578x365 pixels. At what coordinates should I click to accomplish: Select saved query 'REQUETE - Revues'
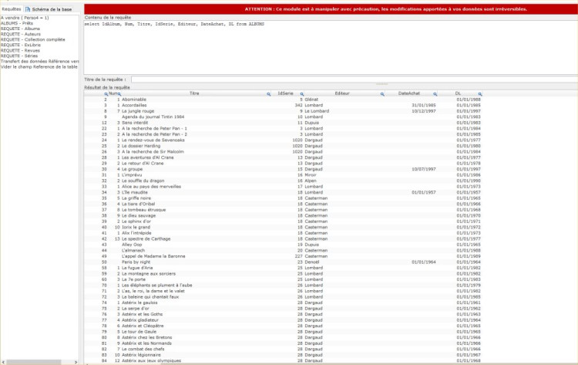point(20,51)
